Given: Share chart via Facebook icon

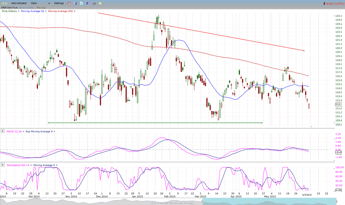Looking at the screenshot, I should 88,3.
